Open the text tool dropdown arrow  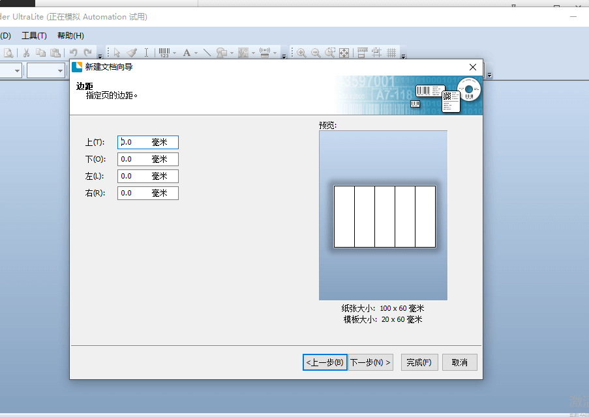pyautogui.click(x=196, y=53)
